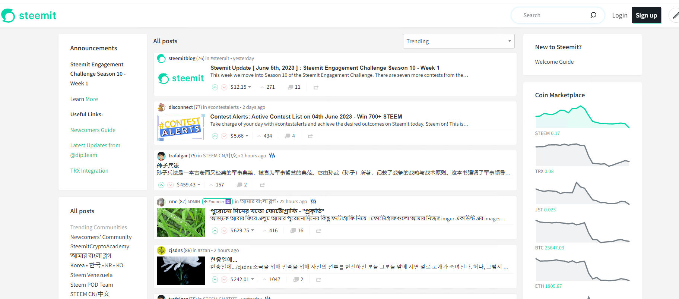This screenshot has width=679, height=299.
Task: Click the STEEM price chart
Action: [582, 117]
